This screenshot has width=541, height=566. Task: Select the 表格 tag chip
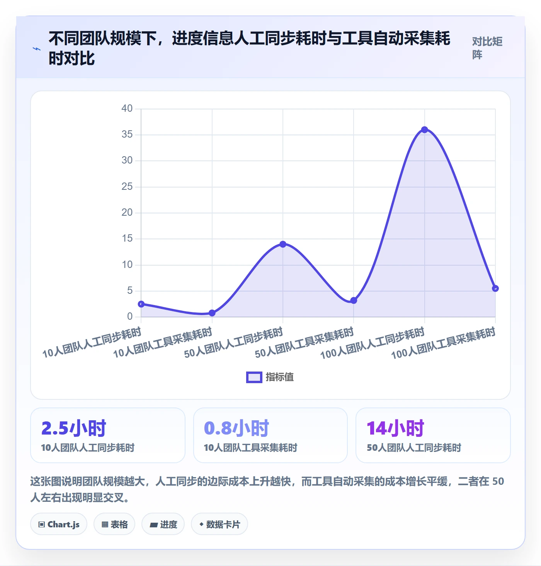tap(114, 524)
